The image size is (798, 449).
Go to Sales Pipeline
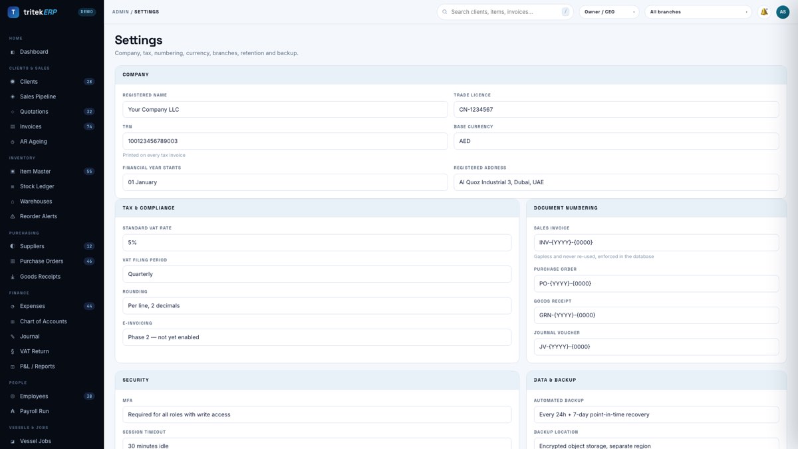click(x=52, y=96)
